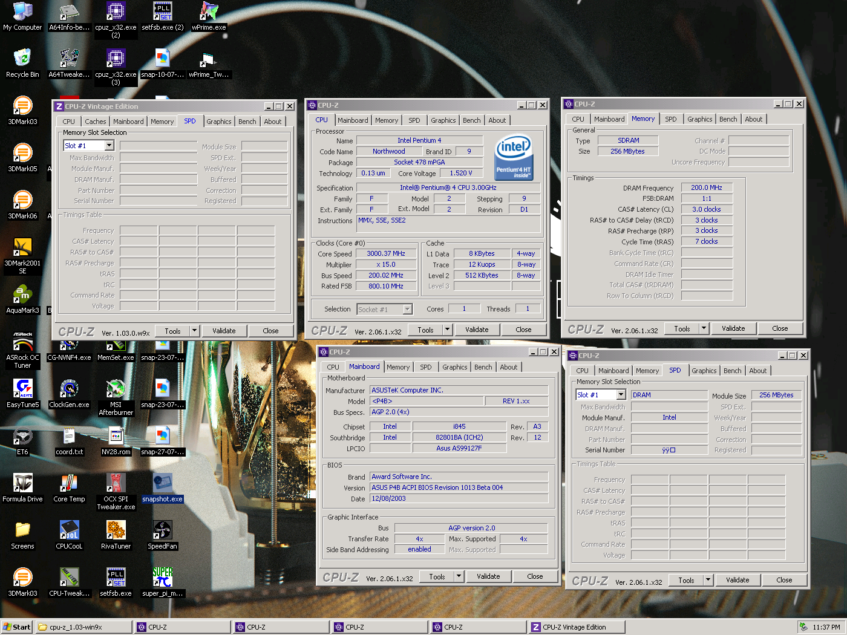The height and width of the screenshot is (635, 847).
Task: Expand Tools arrow in Mainboard window
Action: pyautogui.click(x=459, y=576)
